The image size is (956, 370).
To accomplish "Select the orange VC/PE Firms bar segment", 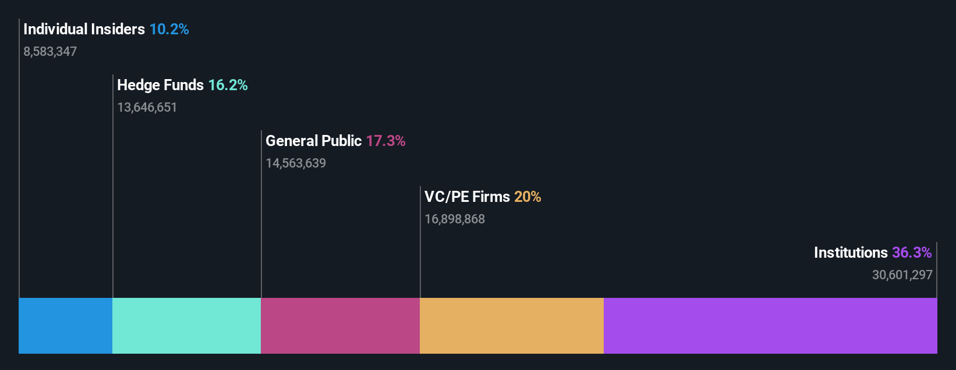I will 511,326.
